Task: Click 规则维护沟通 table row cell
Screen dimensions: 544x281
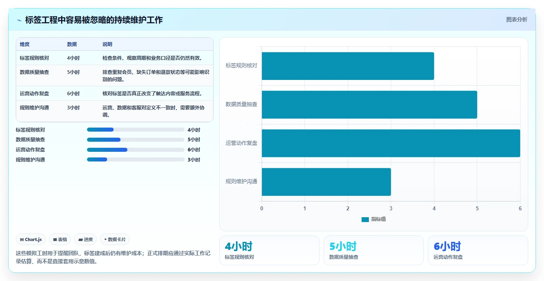Action: tap(34, 108)
